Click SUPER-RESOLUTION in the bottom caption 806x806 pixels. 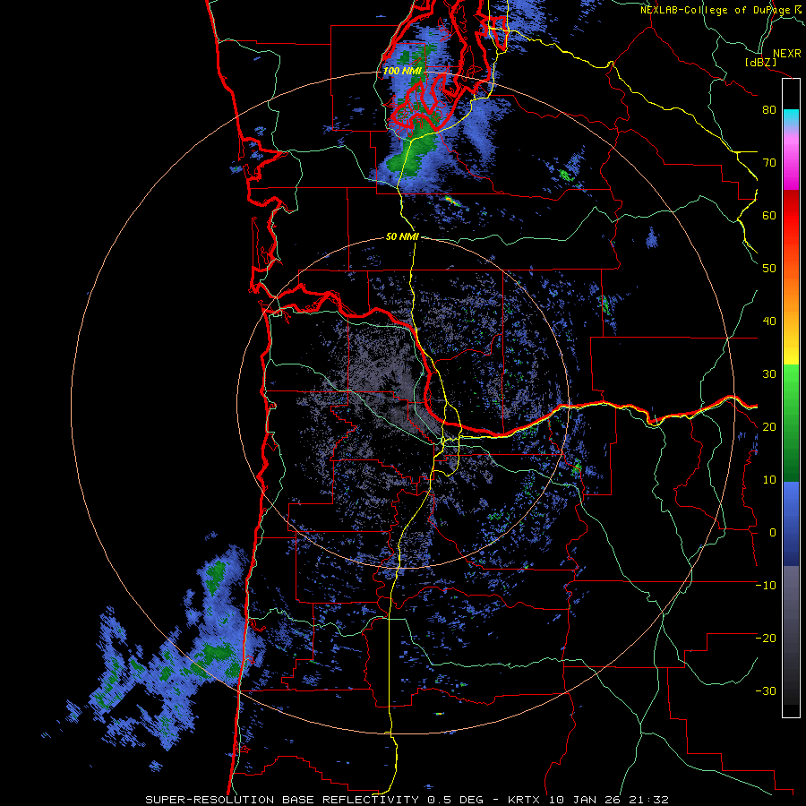point(210,800)
